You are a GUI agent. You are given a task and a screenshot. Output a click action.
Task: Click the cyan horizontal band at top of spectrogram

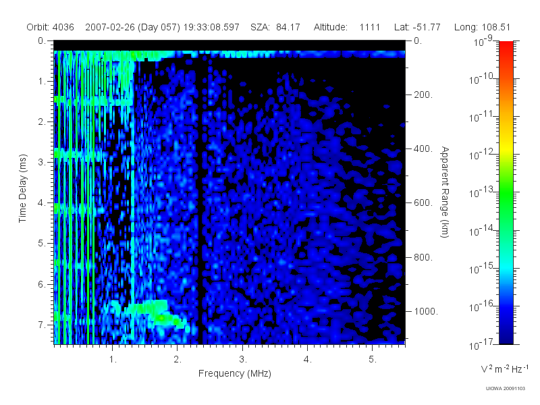point(230,54)
